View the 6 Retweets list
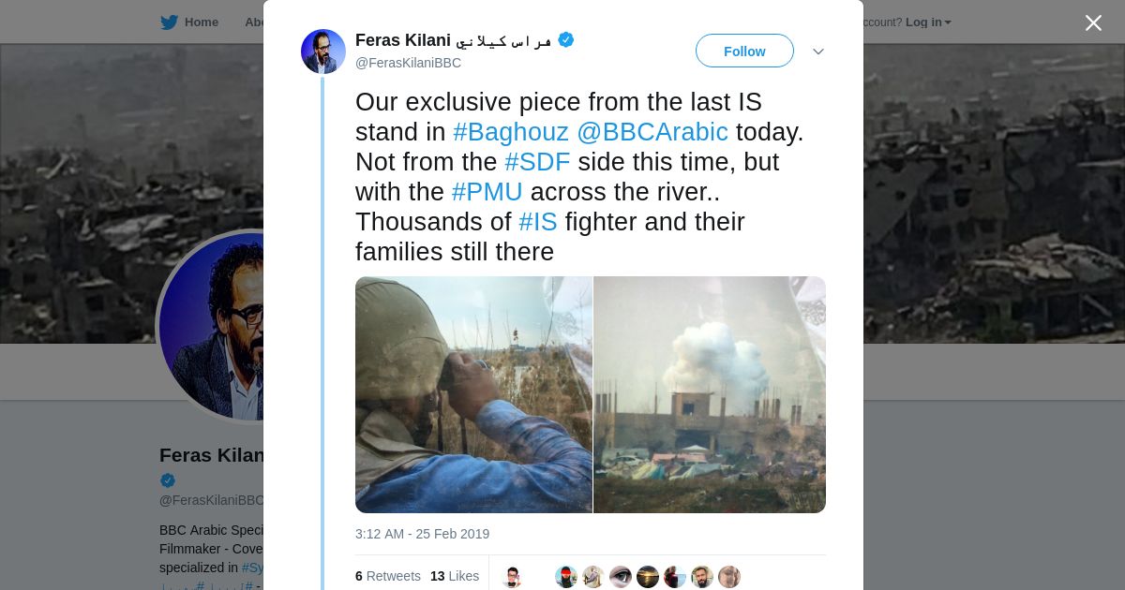 388,576
